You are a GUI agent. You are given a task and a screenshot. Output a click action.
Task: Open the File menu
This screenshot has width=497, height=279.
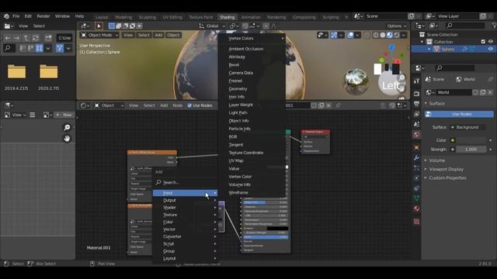[x=16, y=16]
